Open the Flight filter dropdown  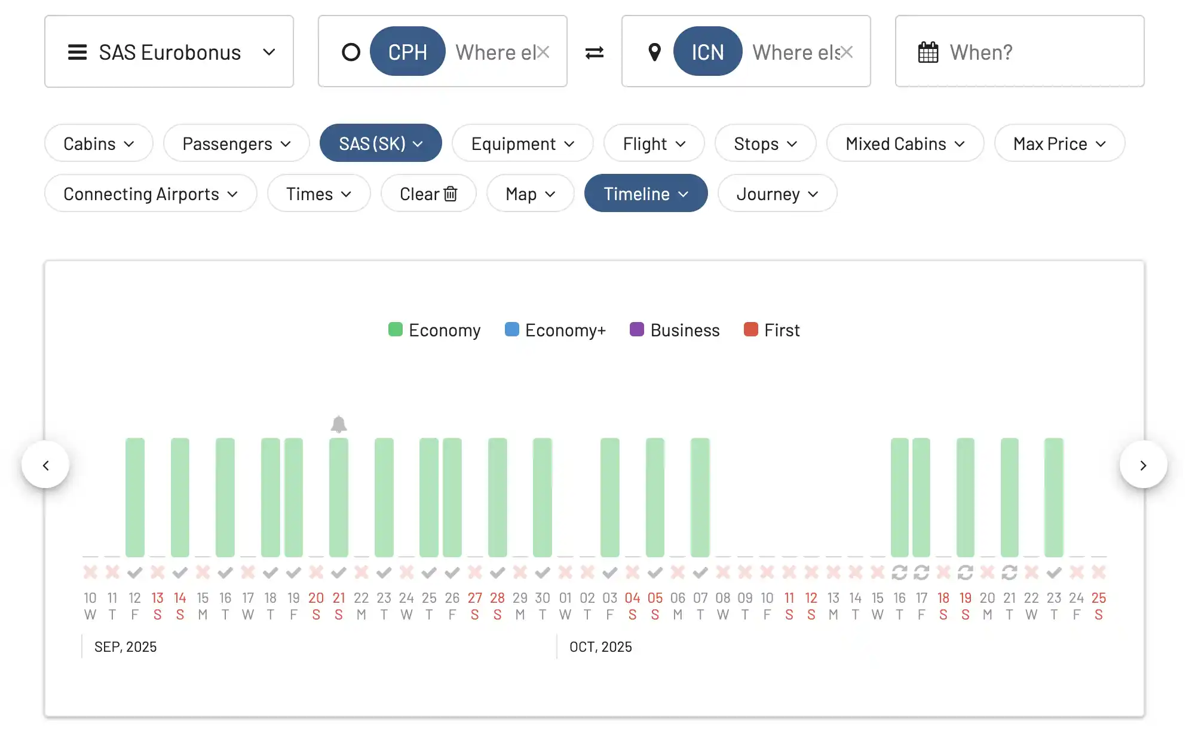pos(654,143)
